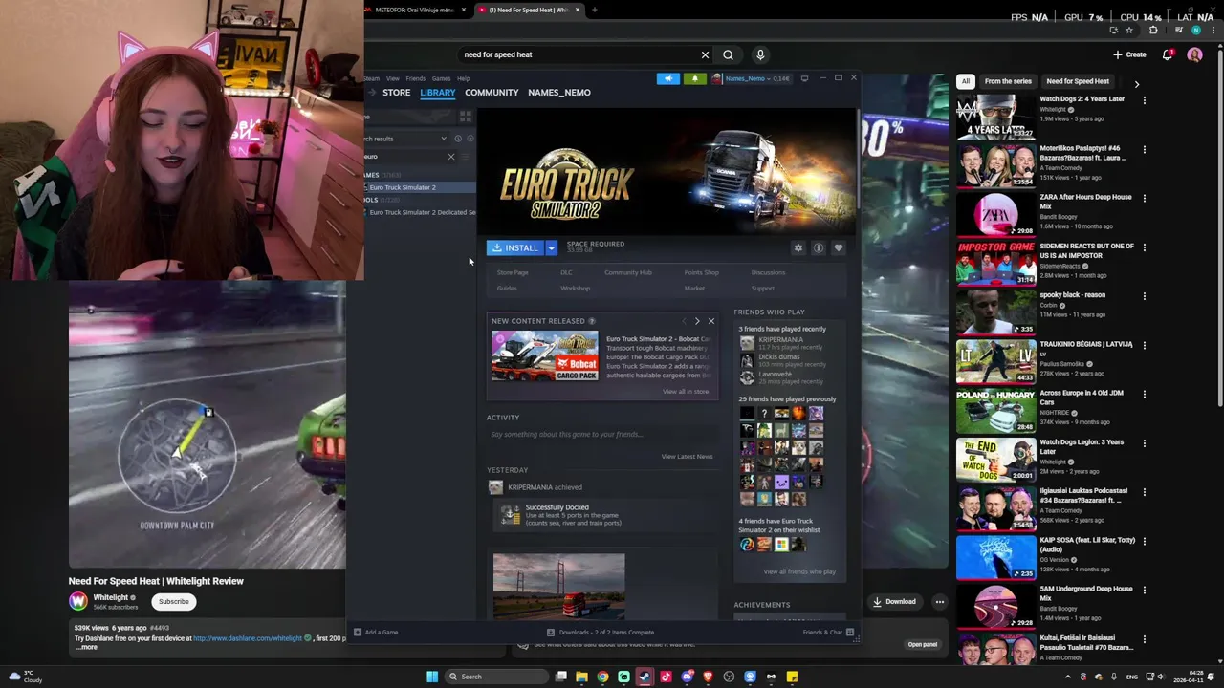Open Steam Downloads status bar entry
Viewport: 1224px width, 688px height.
(x=601, y=633)
